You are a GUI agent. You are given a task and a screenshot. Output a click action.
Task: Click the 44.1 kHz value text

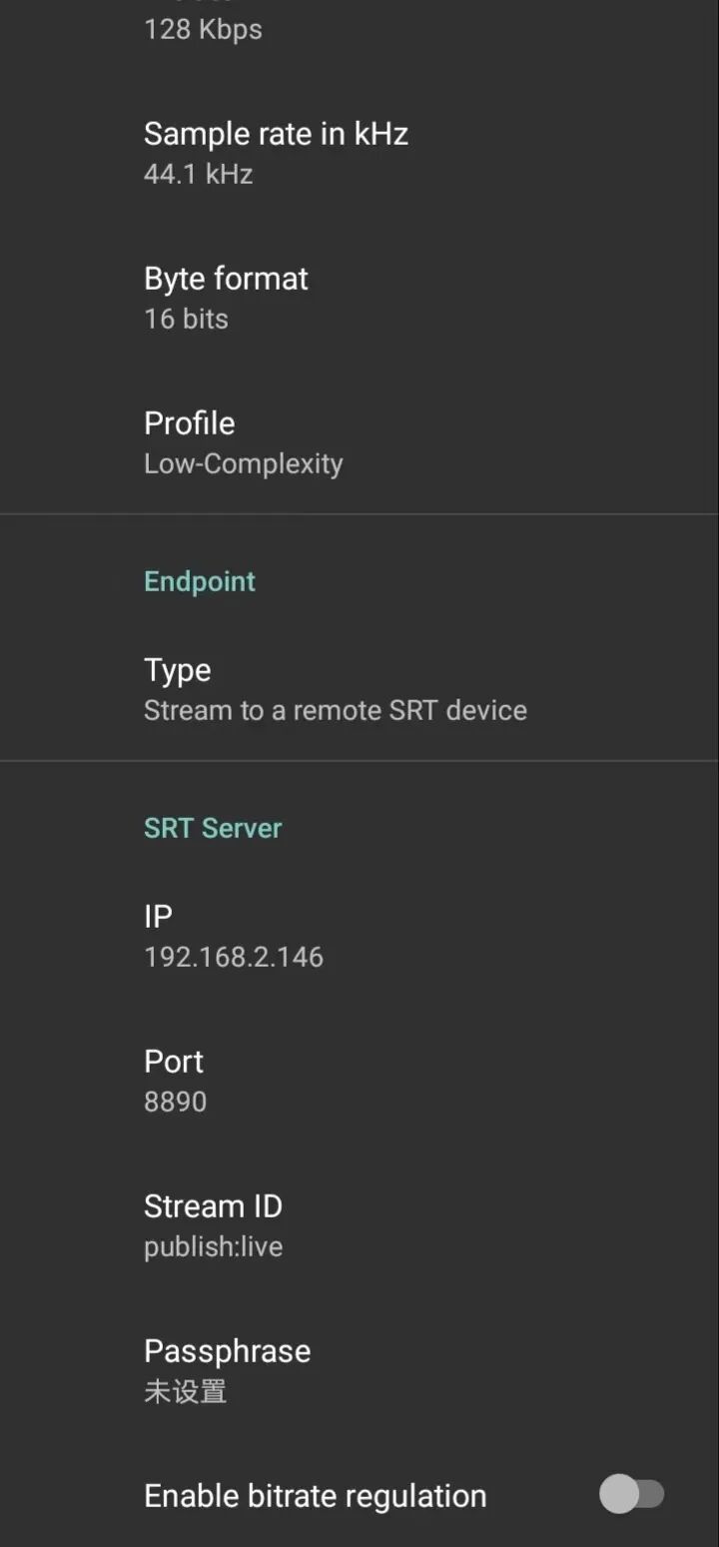198,174
